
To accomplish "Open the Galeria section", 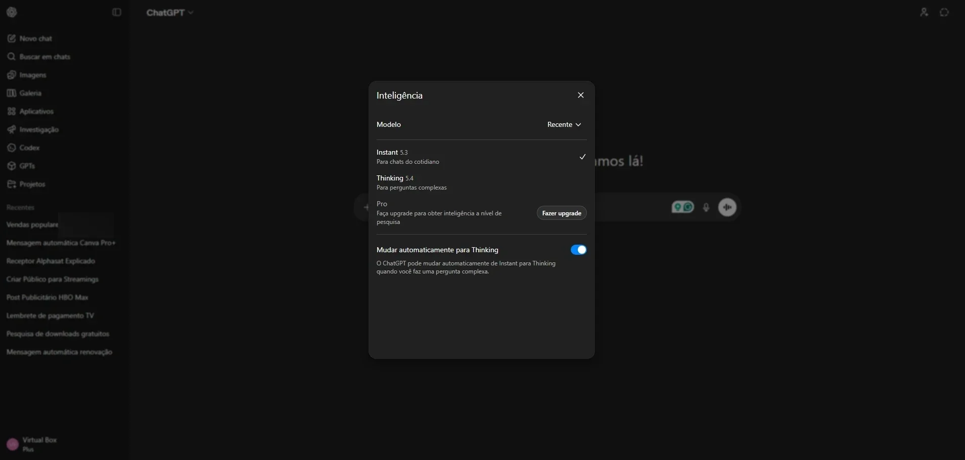I will 24,93.
